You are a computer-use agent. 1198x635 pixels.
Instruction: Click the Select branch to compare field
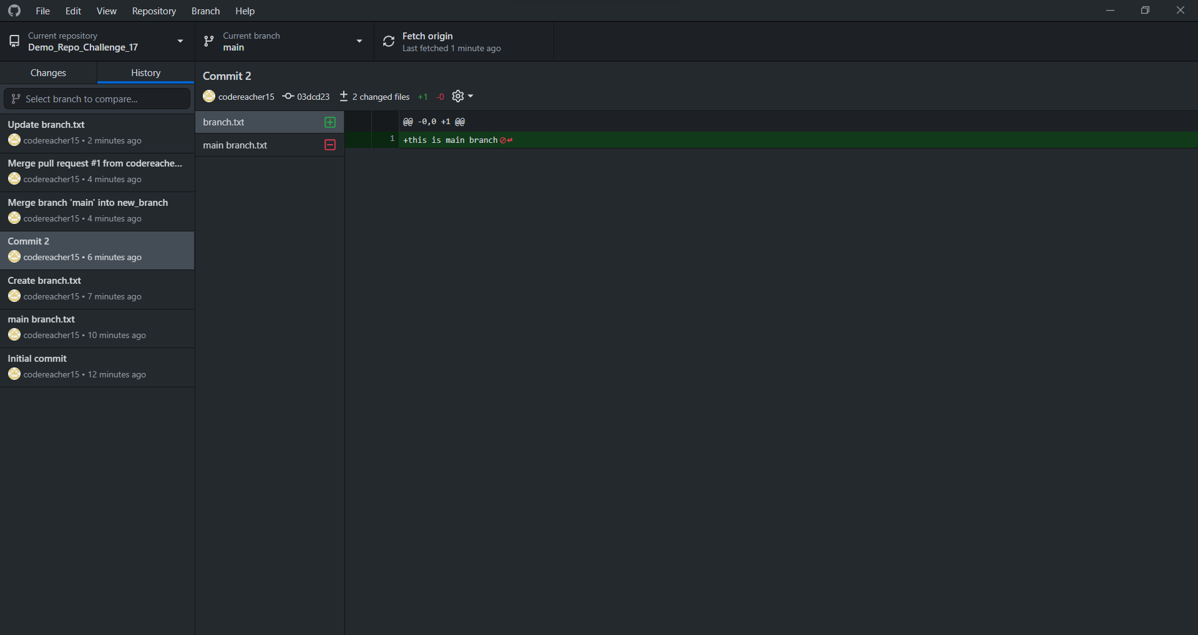pyautogui.click(x=97, y=98)
